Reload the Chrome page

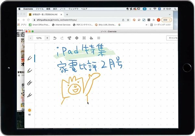click(x=28, y=20)
